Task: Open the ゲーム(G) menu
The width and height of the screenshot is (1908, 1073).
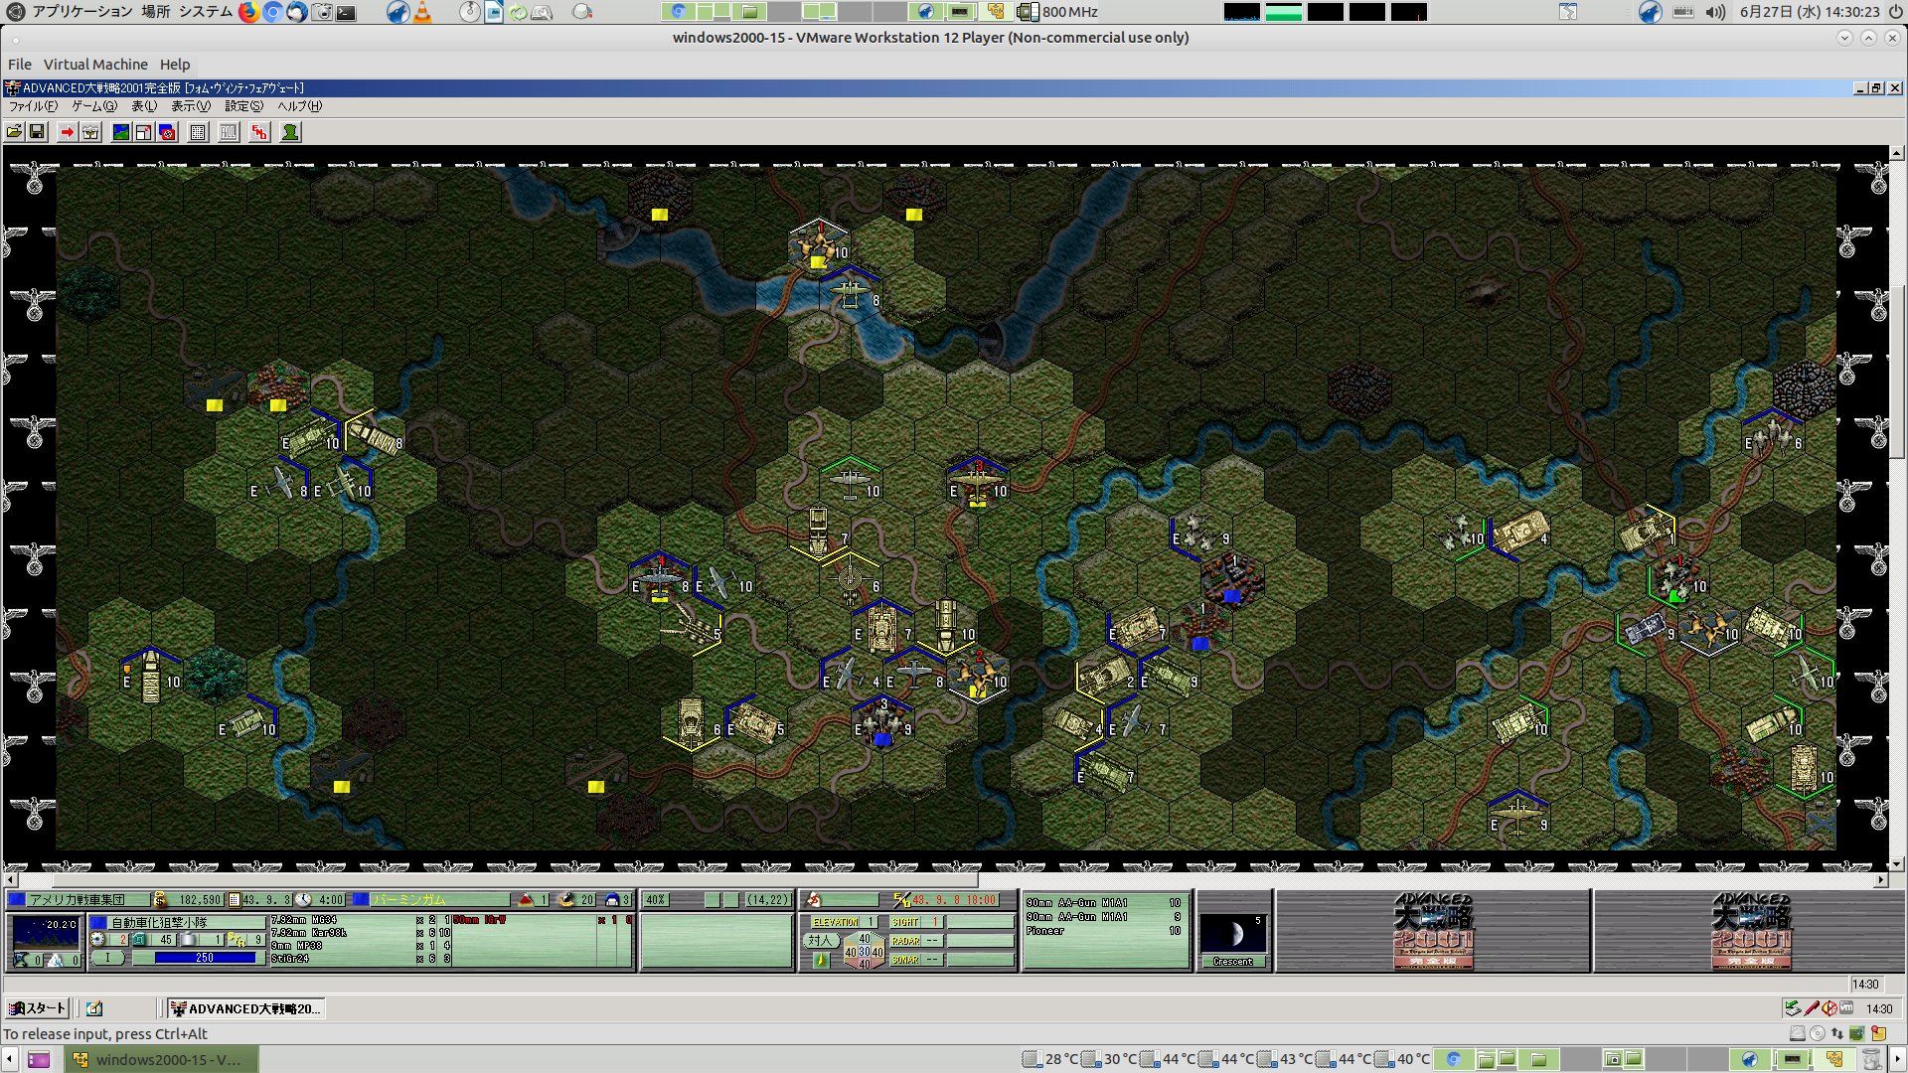Action: 93,106
